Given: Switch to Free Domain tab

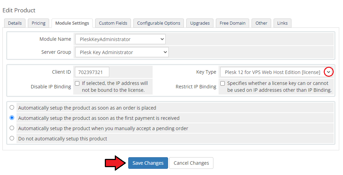Looking at the screenshot, I should [233, 23].
